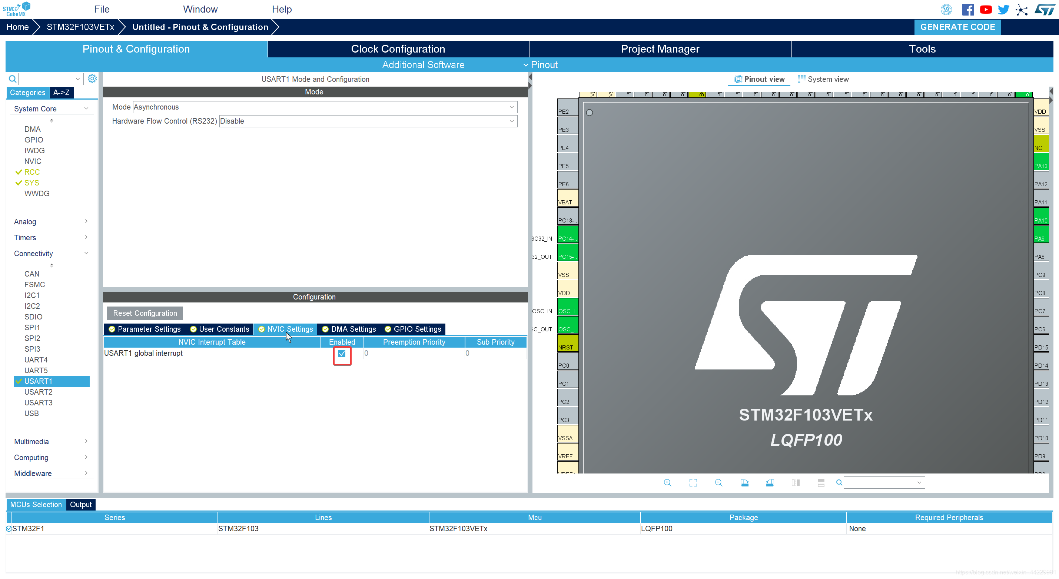Open the User Constants tab
Viewport: 1059px width, 579px height.
pyautogui.click(x=219, y=329)
